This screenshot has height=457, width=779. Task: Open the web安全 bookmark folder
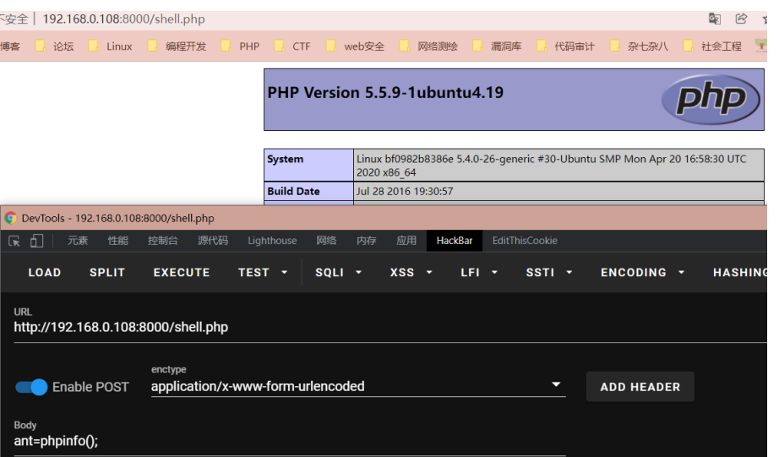point(355,46)
